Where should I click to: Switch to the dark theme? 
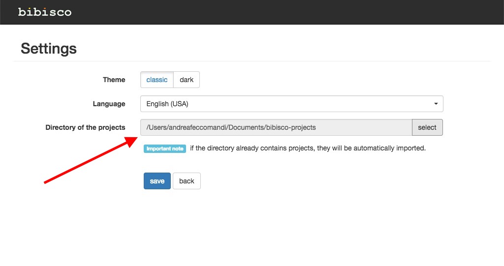coord(187,80)
